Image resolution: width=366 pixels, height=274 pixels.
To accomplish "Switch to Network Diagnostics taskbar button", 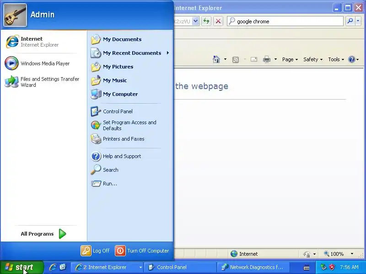I will pyautogui.click(x=253, y=267).
